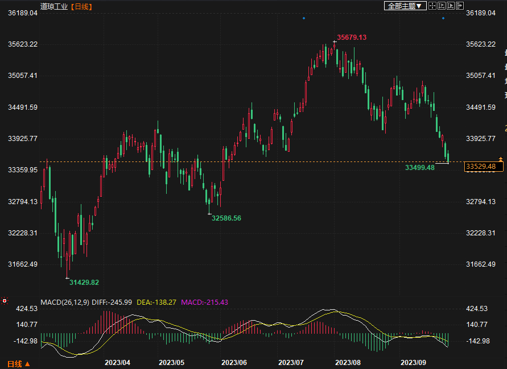507x369 pixels.
Task: Click the DEA:-138.27 value
Action: click(156, 302)
